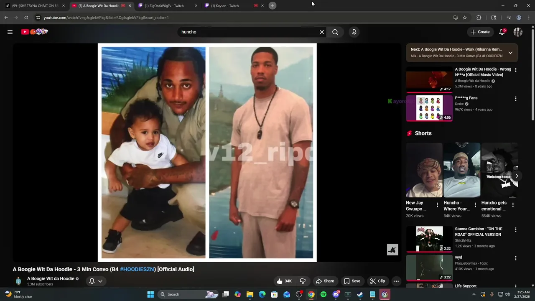The image size is (535, 301).
Task: Open the #HOODIESZN hashtag link
Action: (137, 269)
